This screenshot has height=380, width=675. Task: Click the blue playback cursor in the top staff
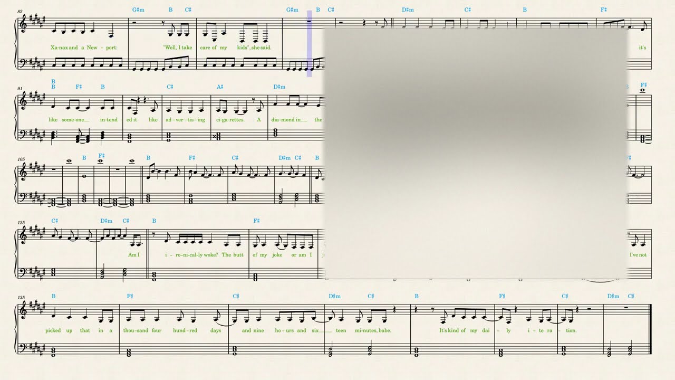click(x=310, y=44)
